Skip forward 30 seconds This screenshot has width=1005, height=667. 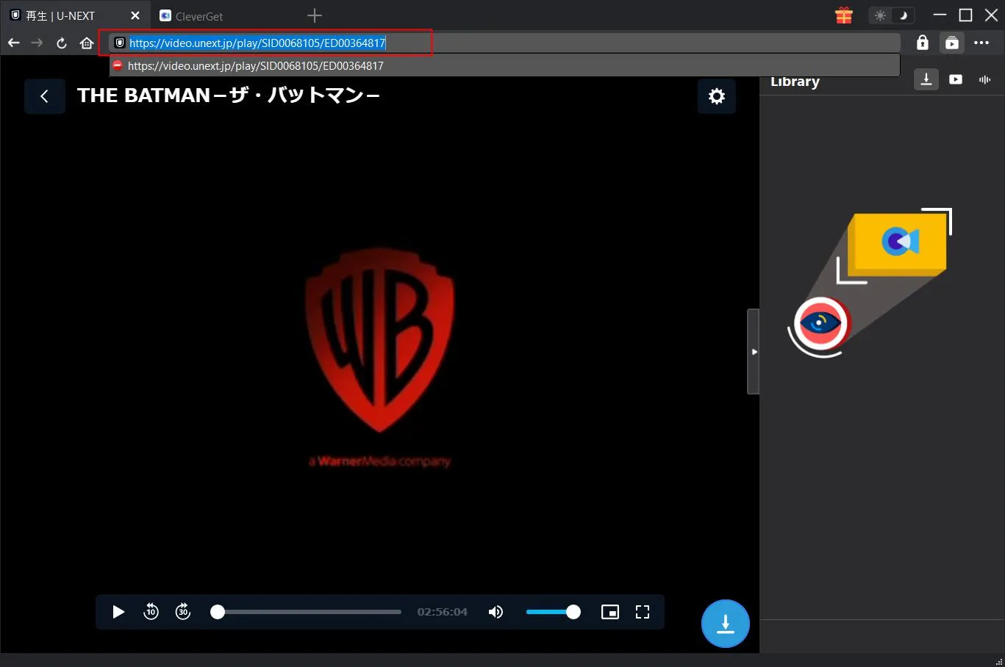[183, 612]
